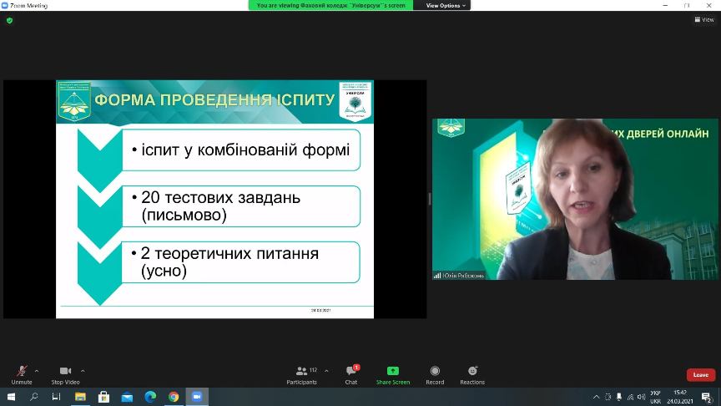Show hidden system tray icons
This screenshot has height=406, width=721.
(x=597, y=397)
